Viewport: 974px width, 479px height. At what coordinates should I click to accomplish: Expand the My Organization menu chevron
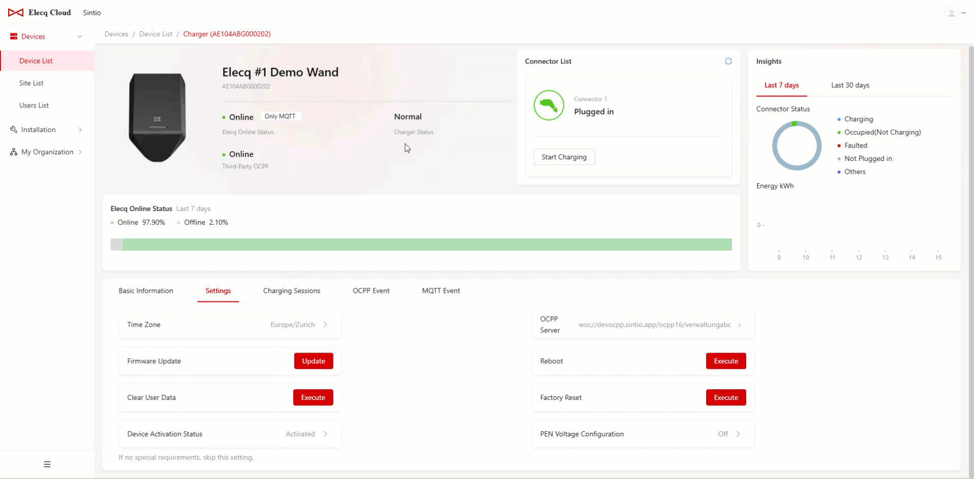[x=80, y=152]
